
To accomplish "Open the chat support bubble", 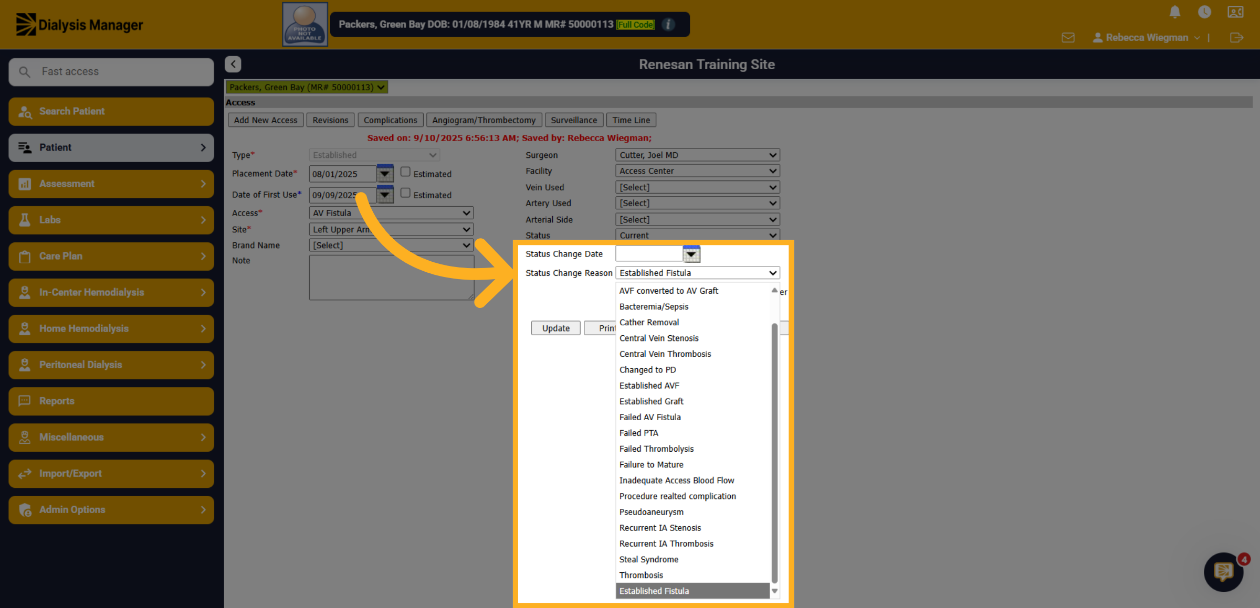I will (x=1224, y=572).
